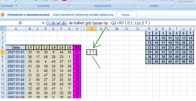196x101 pixels.
Task: Click the security warning shield icon
Action: pyautogui.click(x=3, y=15)
